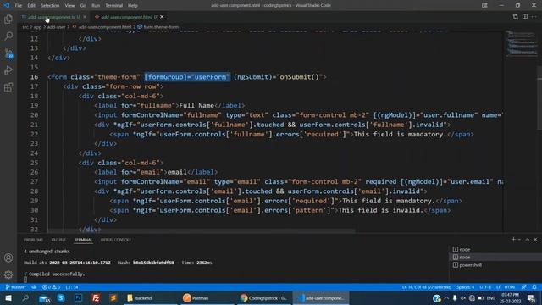Image resolution: width=542 pixels, height=305 pixels.
Task: Open the Source Control view
Action: pyautogui.click(x=8, y=53)
